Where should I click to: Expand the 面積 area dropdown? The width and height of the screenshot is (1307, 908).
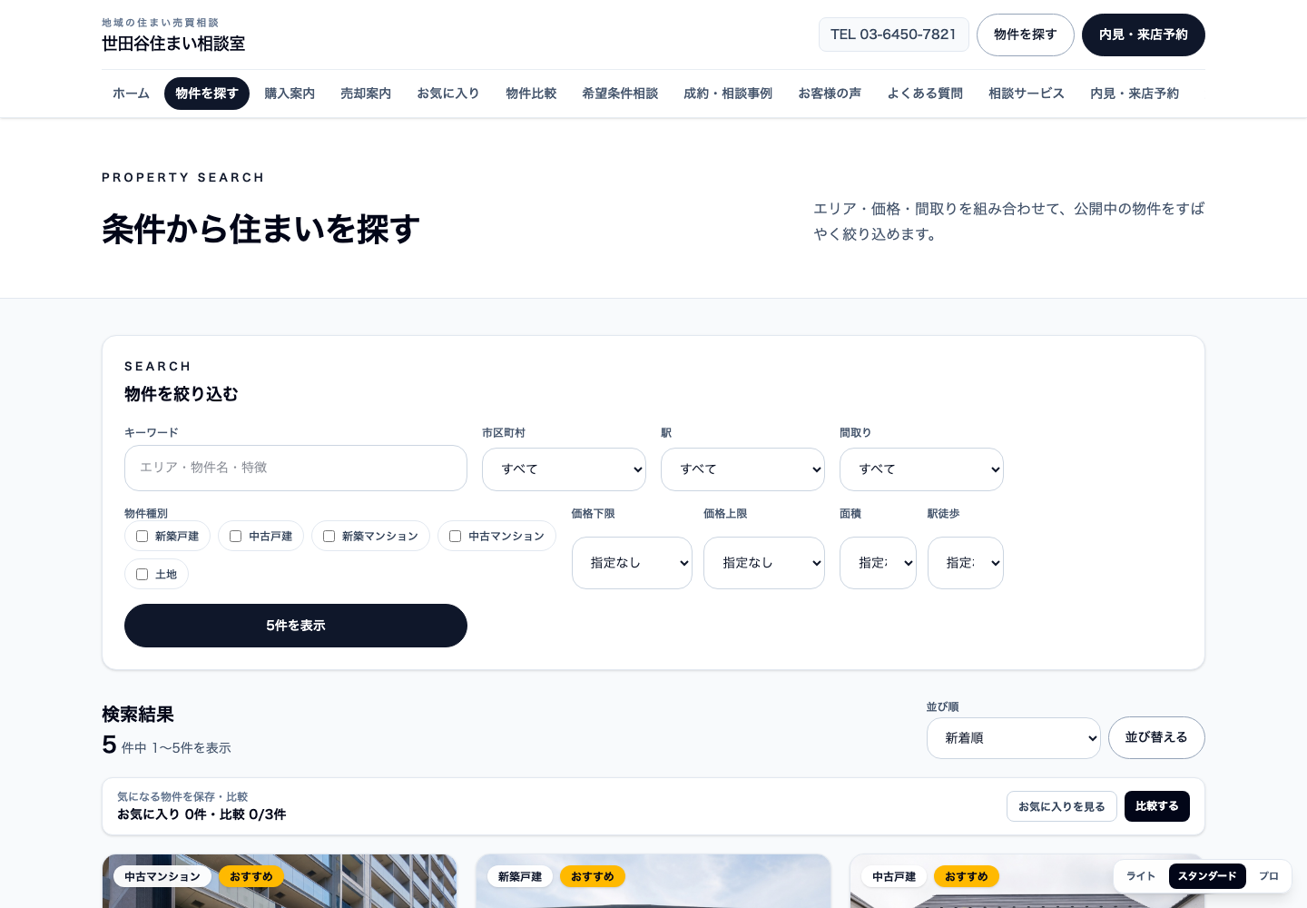pyautogui.click(x=878, y=563)
